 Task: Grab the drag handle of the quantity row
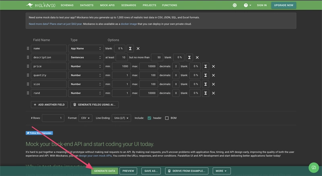(28, 75)
